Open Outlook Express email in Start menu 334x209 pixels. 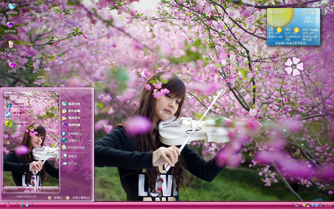18,114
